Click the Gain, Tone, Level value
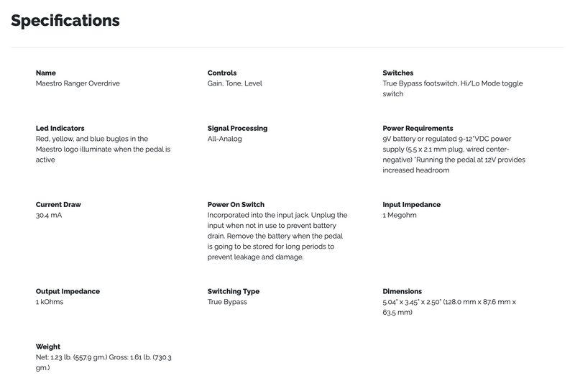Screen dimensions: 575x386 (235, 83)
